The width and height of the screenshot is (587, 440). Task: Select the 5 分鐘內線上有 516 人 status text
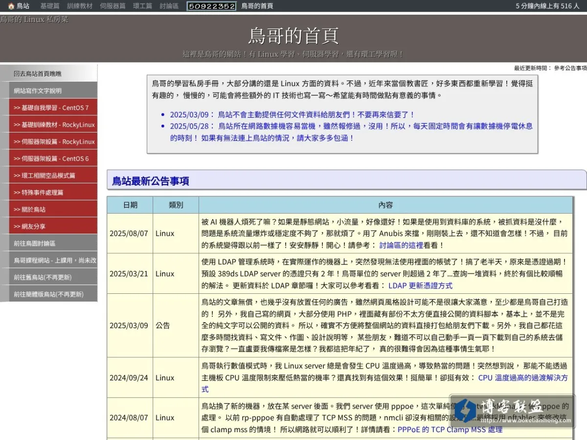click(x=547, y=6)
